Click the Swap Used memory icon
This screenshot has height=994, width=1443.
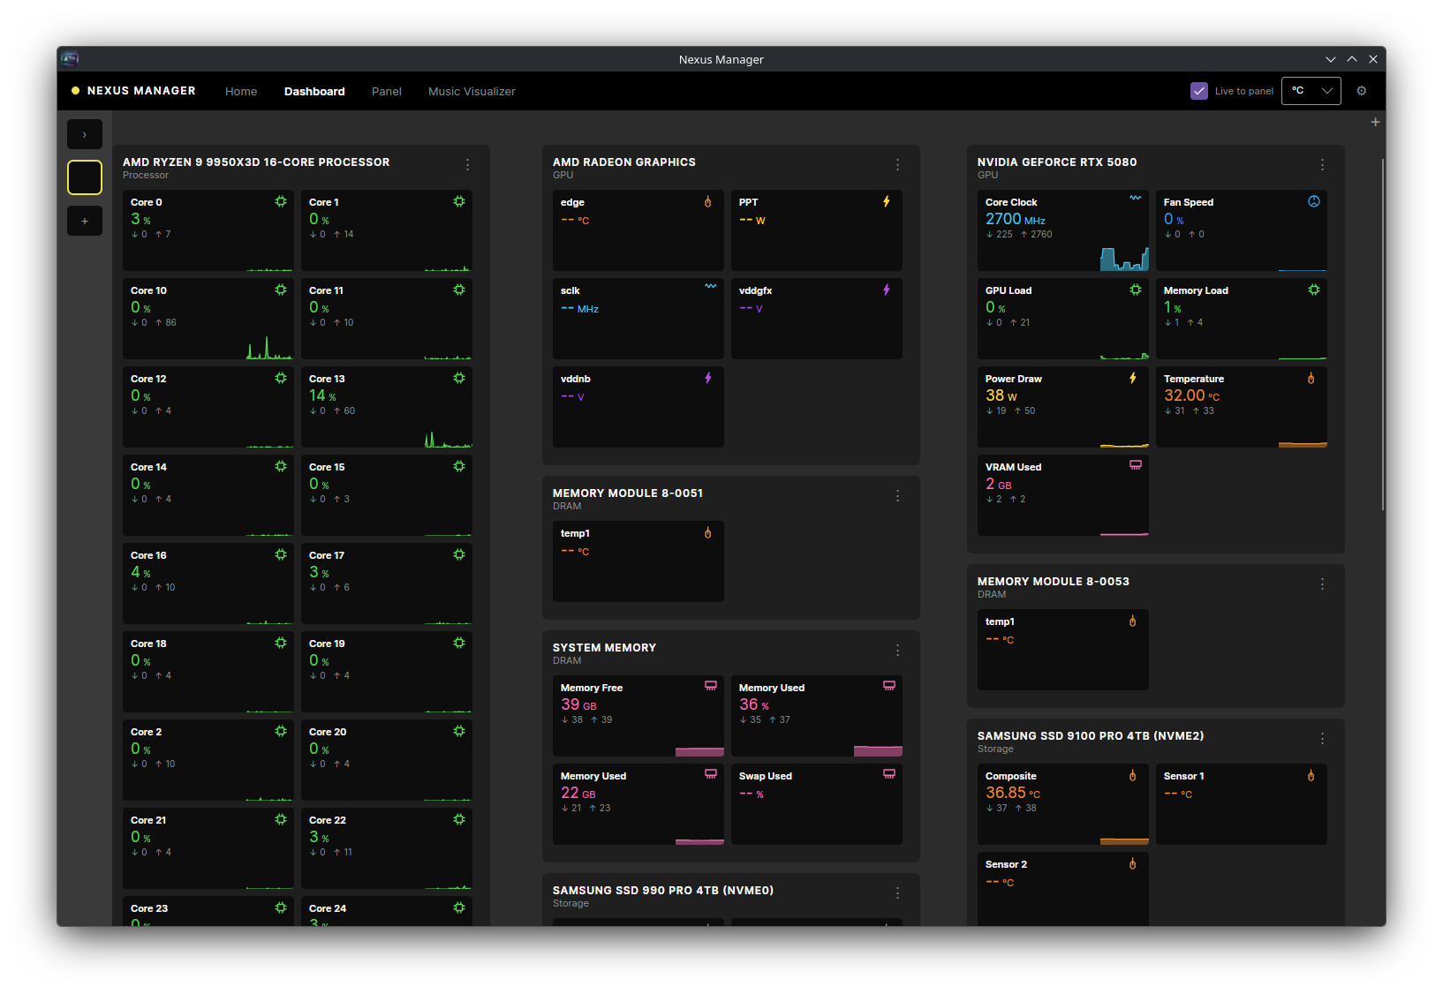[889, 774]
